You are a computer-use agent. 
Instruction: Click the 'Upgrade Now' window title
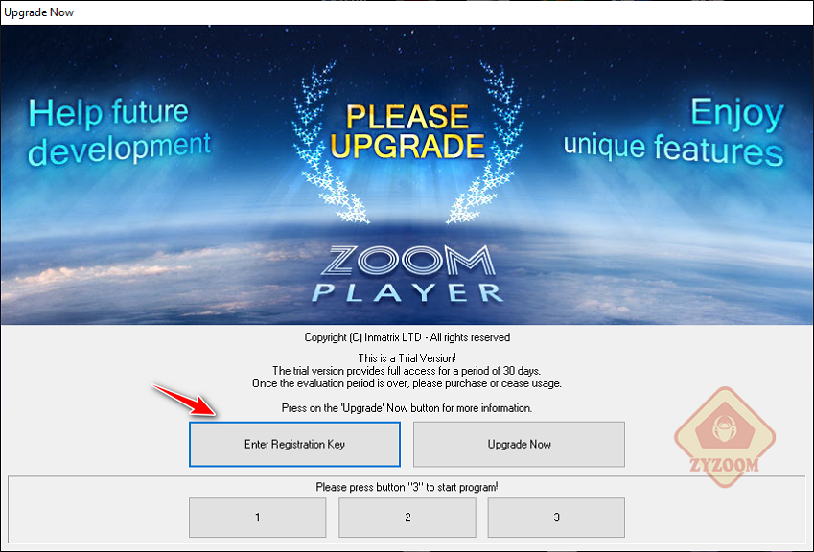pos(39,12)
